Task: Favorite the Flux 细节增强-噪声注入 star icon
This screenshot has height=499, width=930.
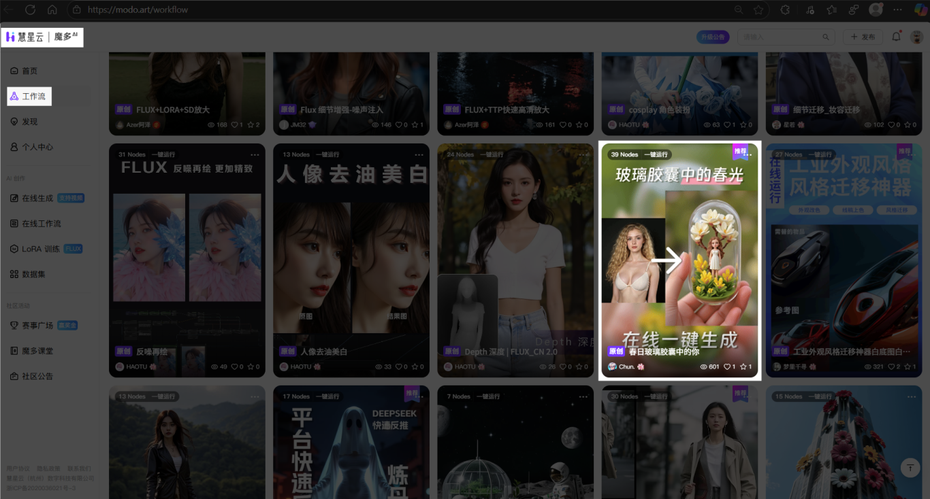Action: (415, 125)
